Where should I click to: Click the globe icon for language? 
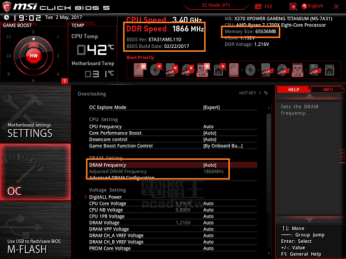304,6
